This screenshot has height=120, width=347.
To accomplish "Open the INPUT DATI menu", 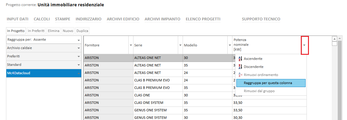I will point(17,19).
